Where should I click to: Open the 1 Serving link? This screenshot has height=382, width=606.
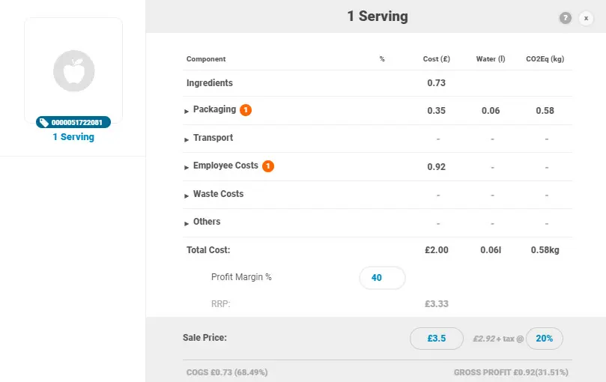click(x=73, y=137)
